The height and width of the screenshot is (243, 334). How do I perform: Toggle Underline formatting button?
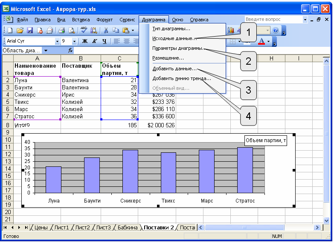[104, 41]
